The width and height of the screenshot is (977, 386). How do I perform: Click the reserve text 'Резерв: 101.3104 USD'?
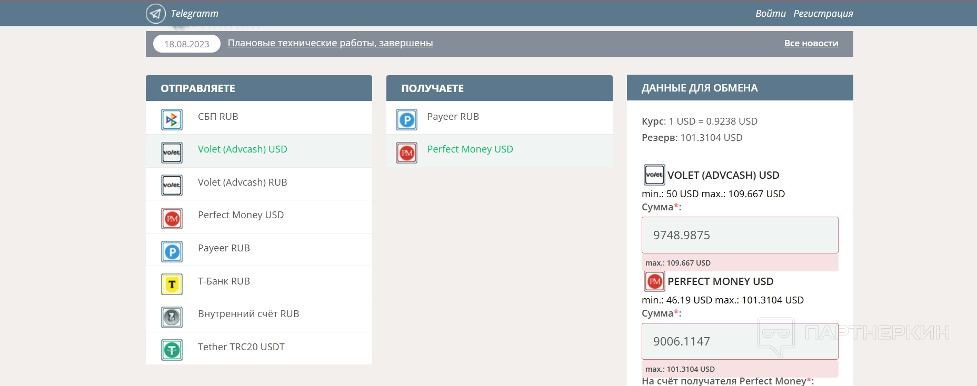[692, 138]
